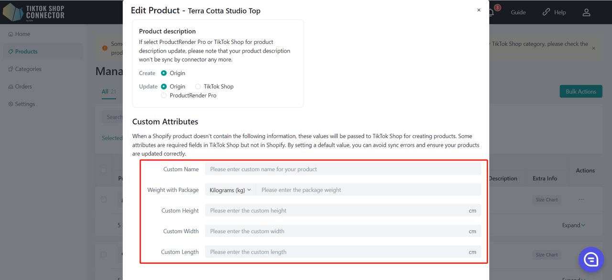Open Orders in the sidebar

click(x=23, y=86)
